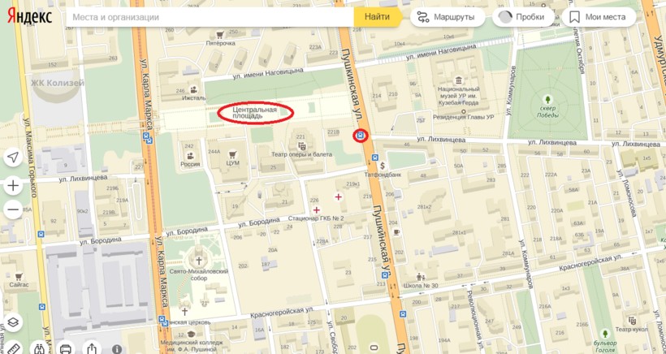The width and height of the screenshot is (666, 354).
Task: Open the map layers icon
Action: pyautogui.click(x=13, y=323)
